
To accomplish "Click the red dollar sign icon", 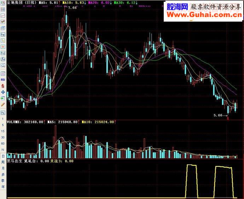I will 3,86.
